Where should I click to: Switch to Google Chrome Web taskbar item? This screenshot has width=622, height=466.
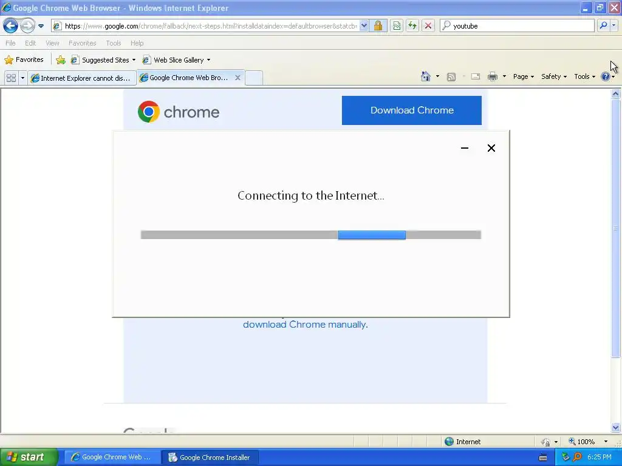[112, 458]
